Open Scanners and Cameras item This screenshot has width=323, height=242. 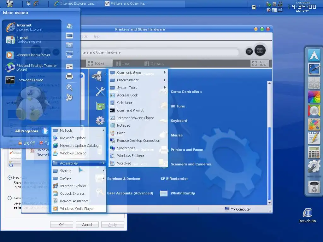[x=191, y=164]
